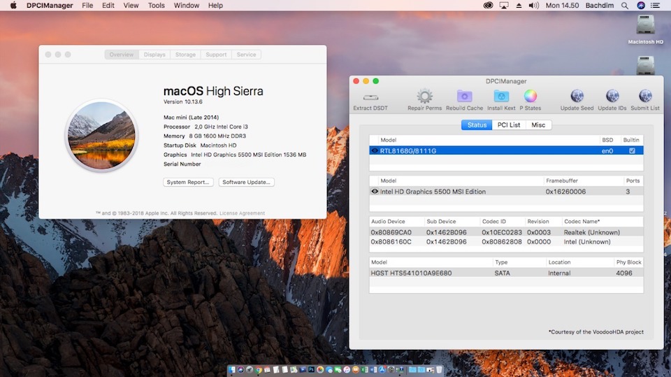Select the Status tab in DPCIManager
Screen dimensions: 671x377
pyautogui.click(x=477, y=125)
